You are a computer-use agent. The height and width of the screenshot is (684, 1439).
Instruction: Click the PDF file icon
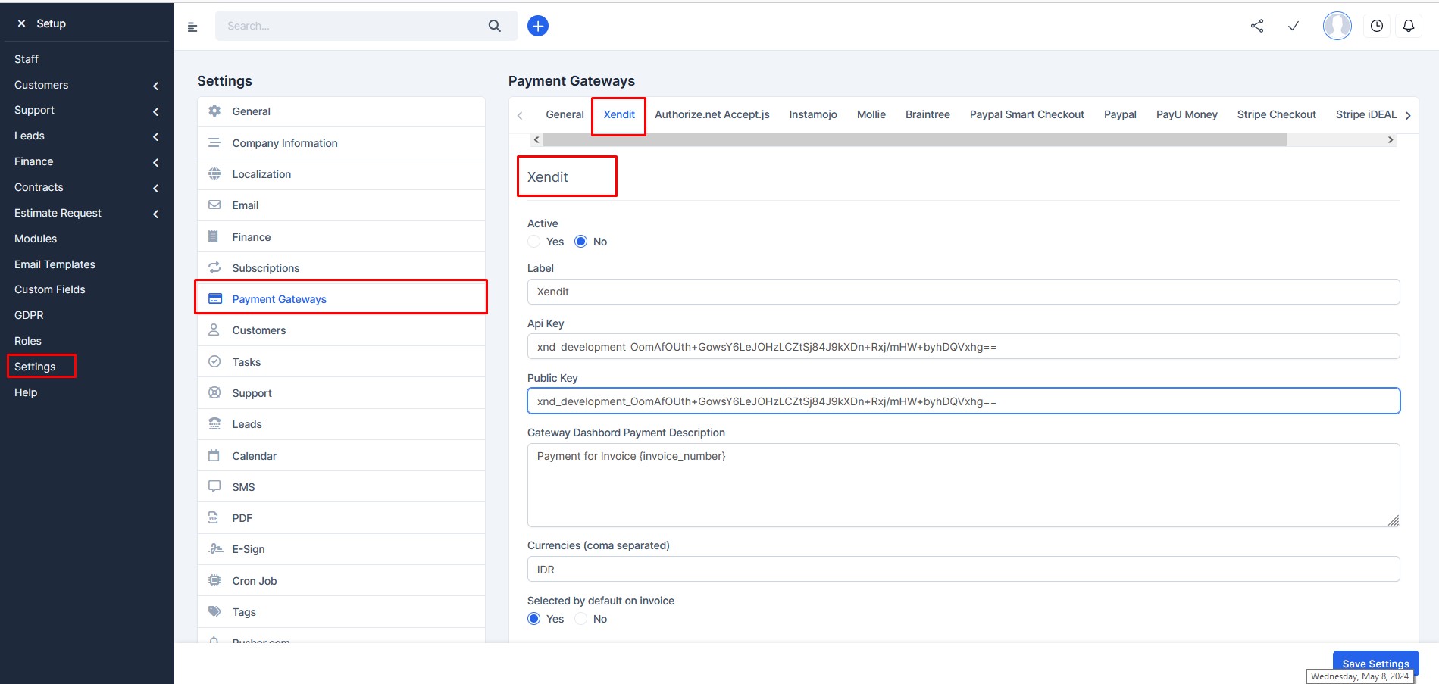coord(213,517)
